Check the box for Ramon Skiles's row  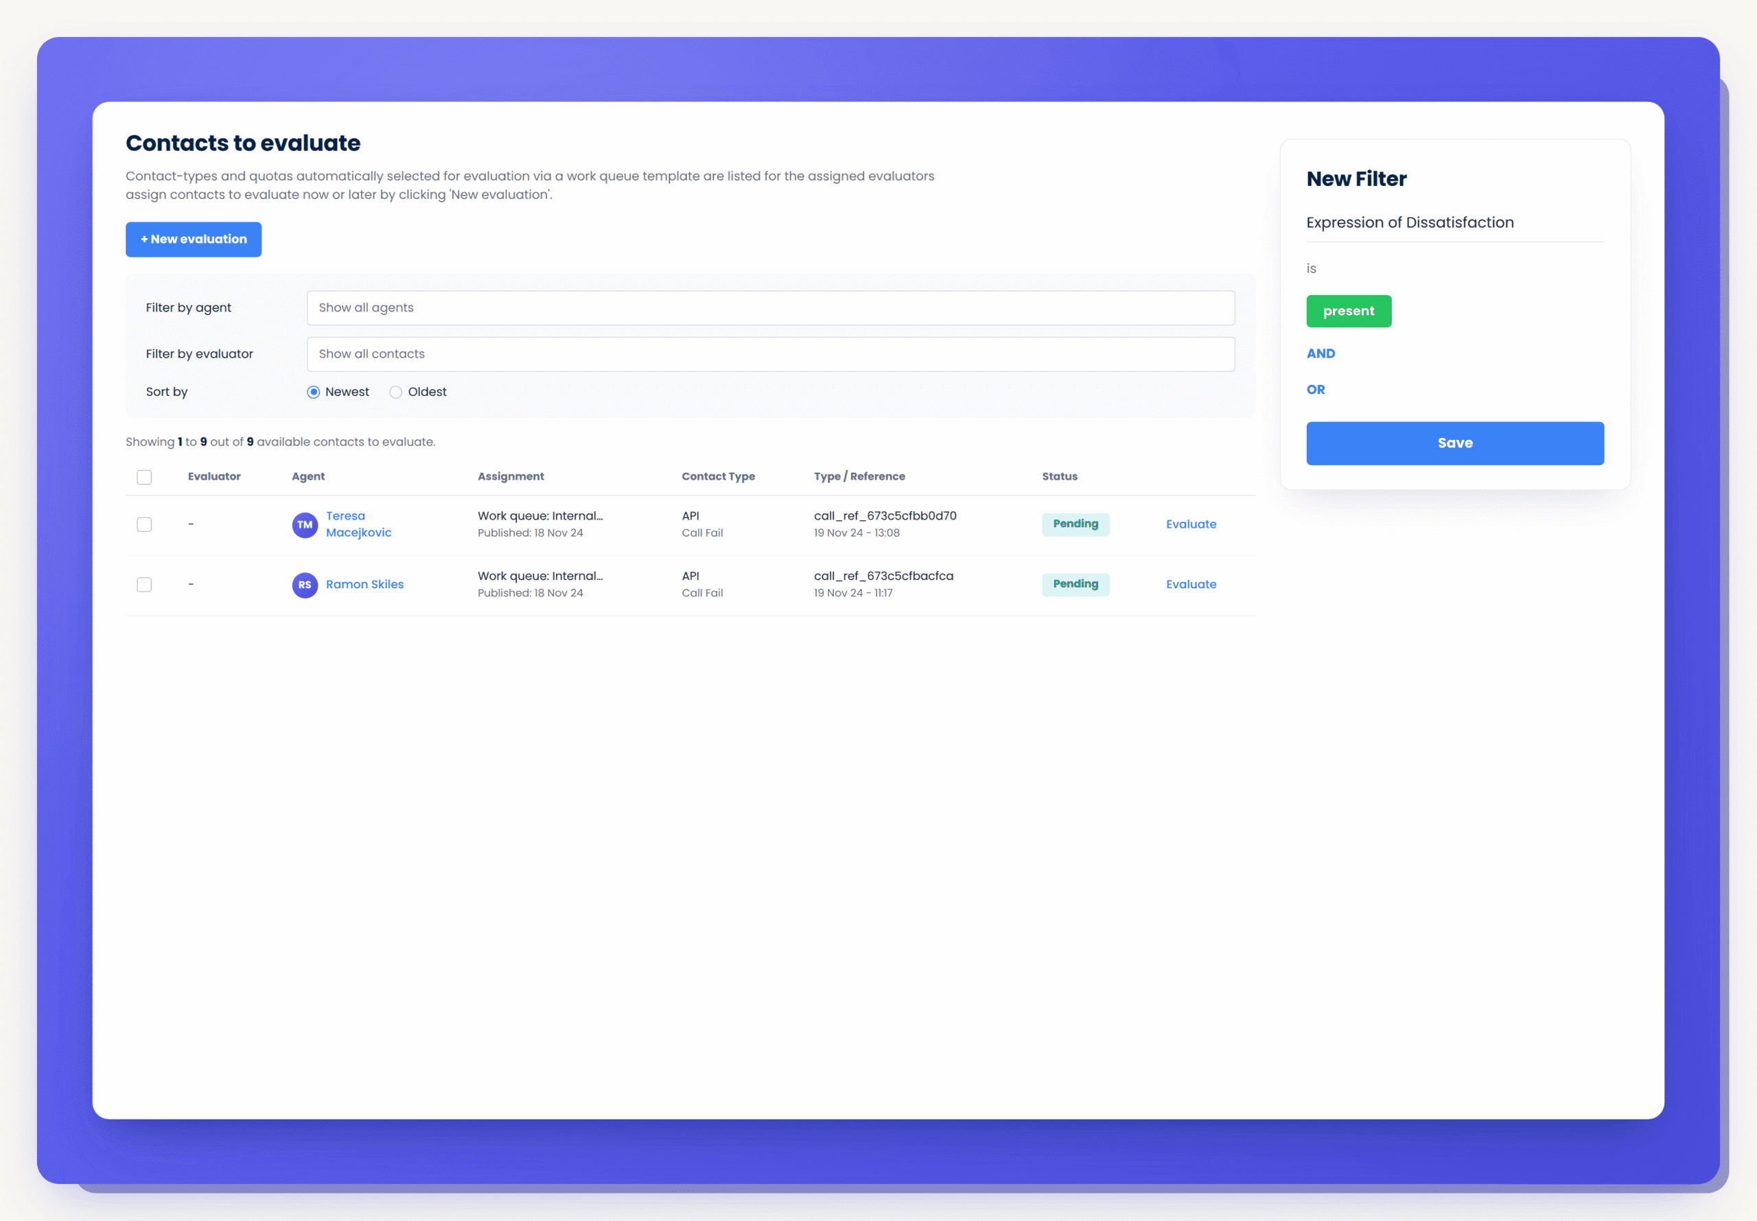pos(144,585)
